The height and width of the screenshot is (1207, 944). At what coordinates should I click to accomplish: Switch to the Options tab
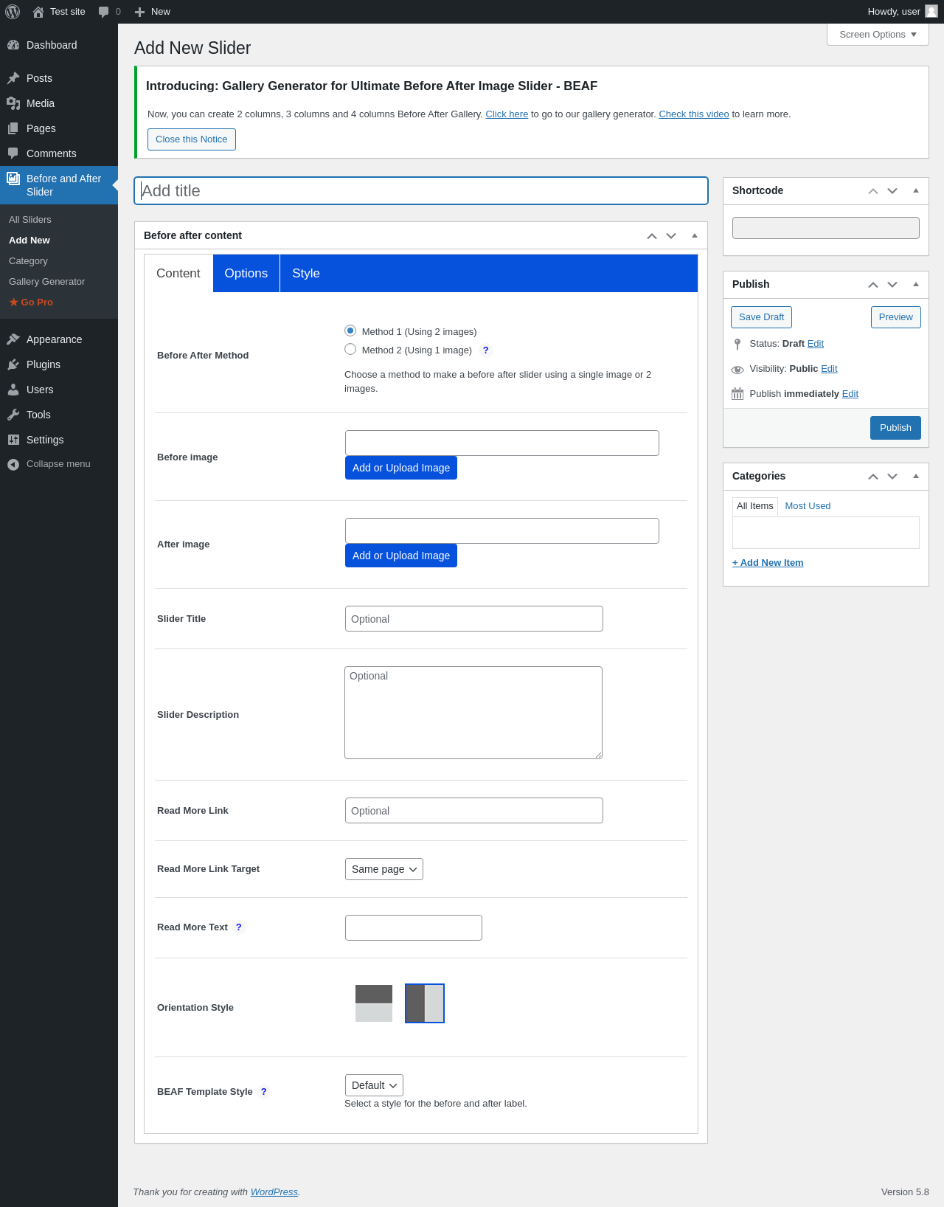point(246,274)
